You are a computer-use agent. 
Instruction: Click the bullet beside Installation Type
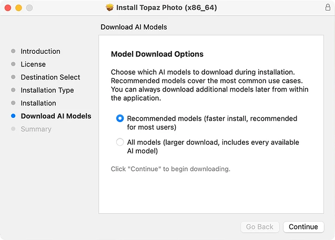(x=13, y=91)
